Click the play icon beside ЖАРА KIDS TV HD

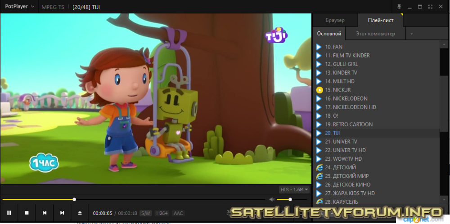[319, 193]
